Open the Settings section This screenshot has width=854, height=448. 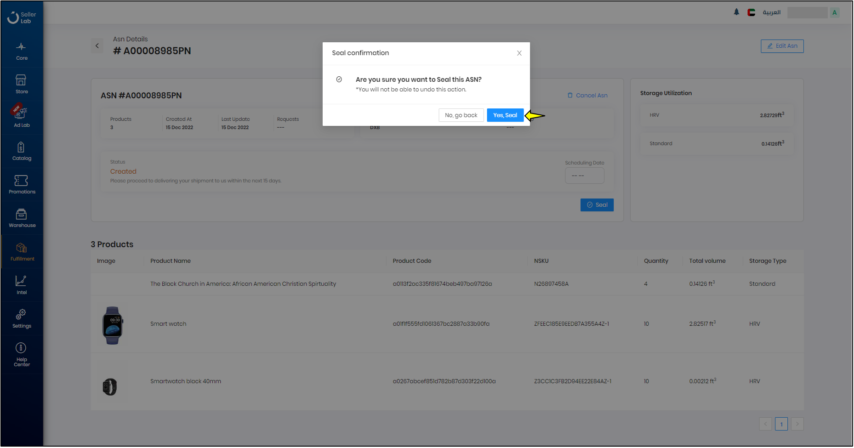21,317
